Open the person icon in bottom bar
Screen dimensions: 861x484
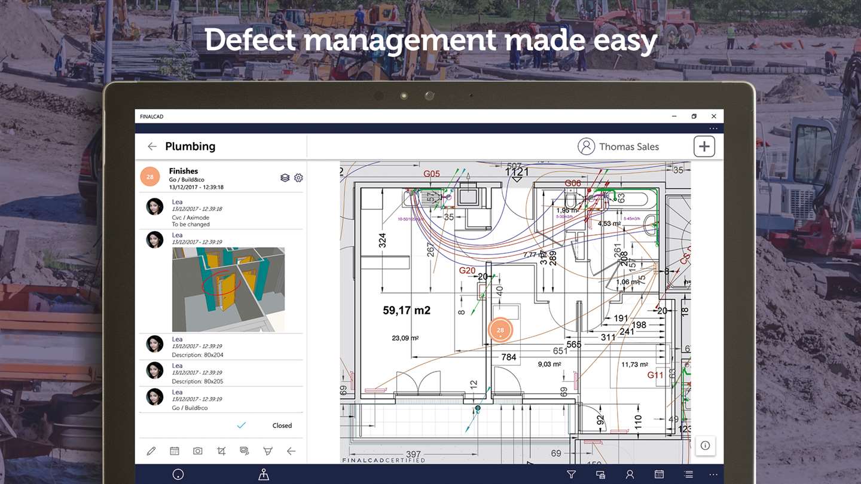[x=630, y=474]
